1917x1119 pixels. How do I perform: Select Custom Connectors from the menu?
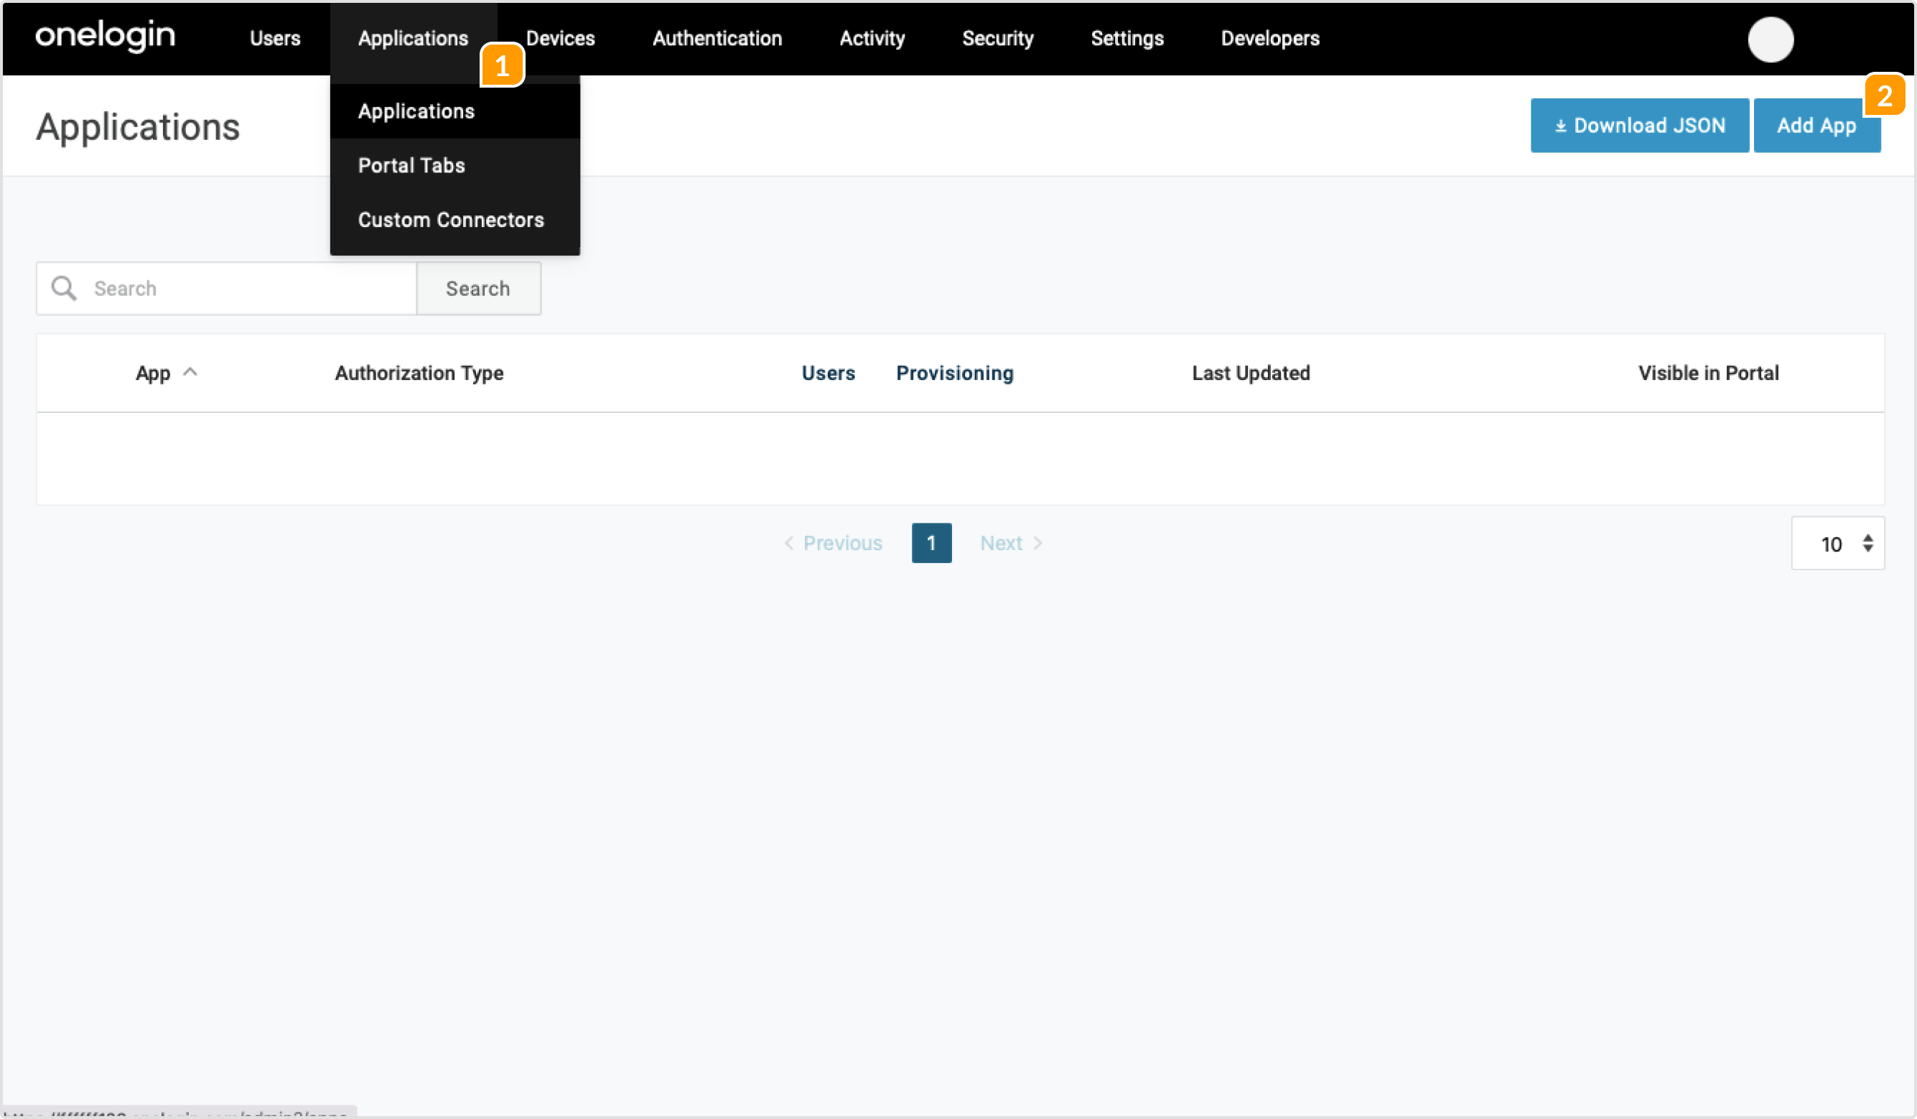pyautogui.click(x=450, y=220)
